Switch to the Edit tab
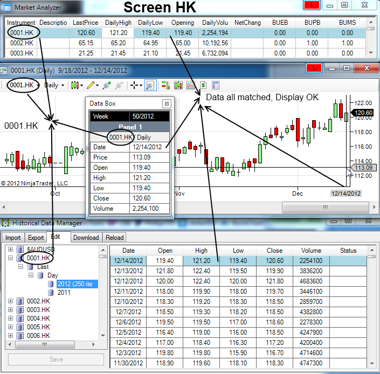 point(58,237)
